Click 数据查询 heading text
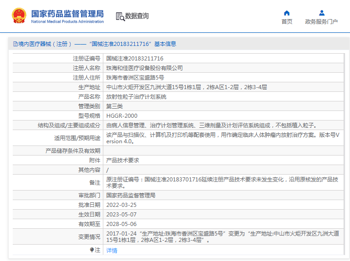The image size is (350, 261). [x=137, y=16]
